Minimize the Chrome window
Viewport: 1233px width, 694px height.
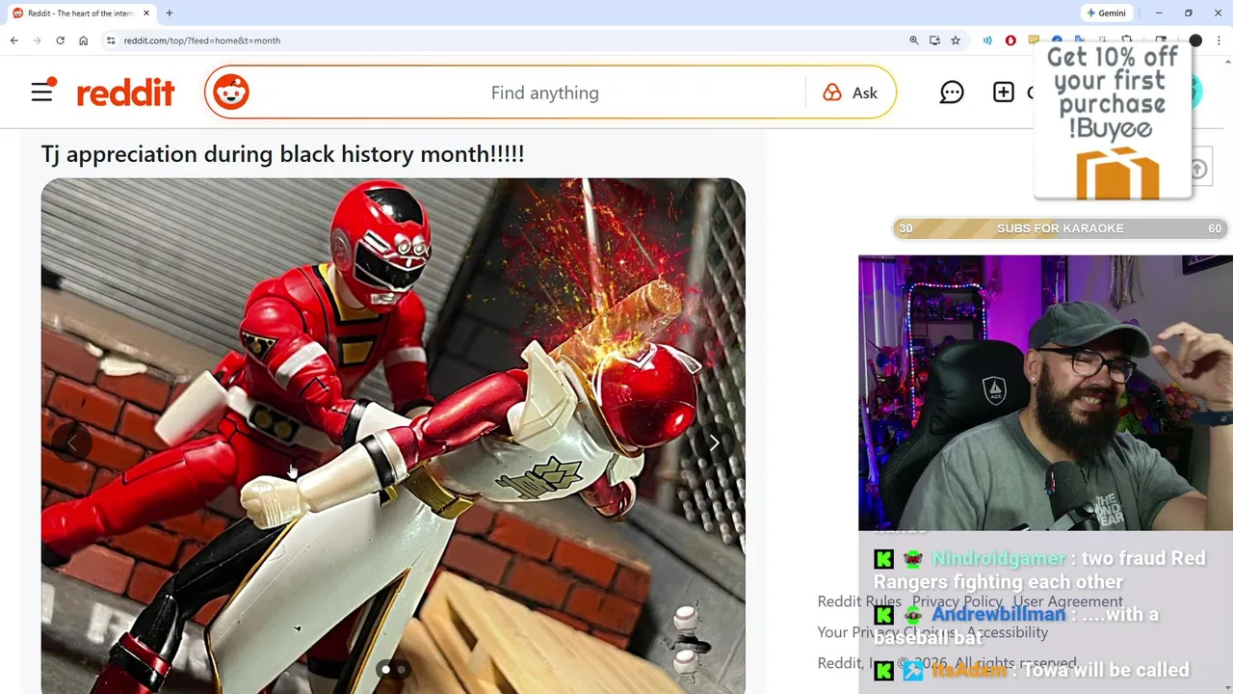pos(1159,13)
